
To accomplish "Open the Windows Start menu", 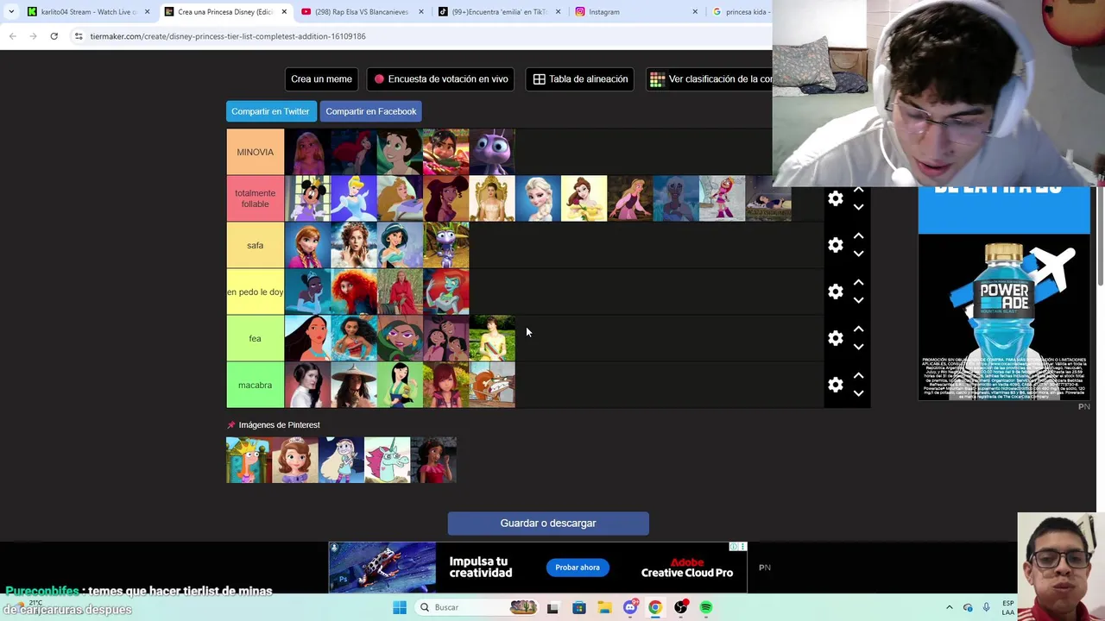I will [399, 607].
